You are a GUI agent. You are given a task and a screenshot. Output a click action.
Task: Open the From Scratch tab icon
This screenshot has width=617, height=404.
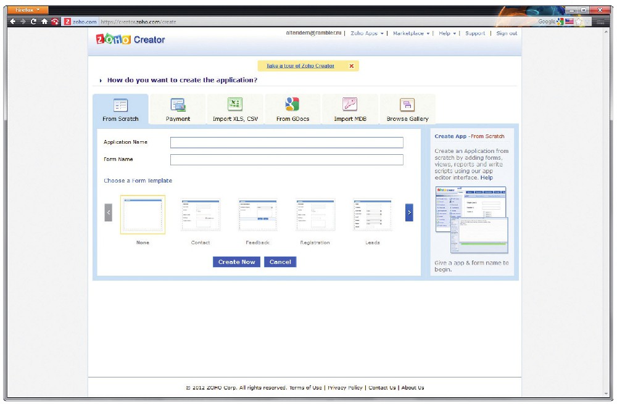click(120, 105)
